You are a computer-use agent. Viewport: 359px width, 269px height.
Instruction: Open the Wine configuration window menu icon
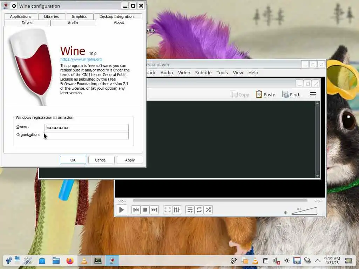(6, 6)
